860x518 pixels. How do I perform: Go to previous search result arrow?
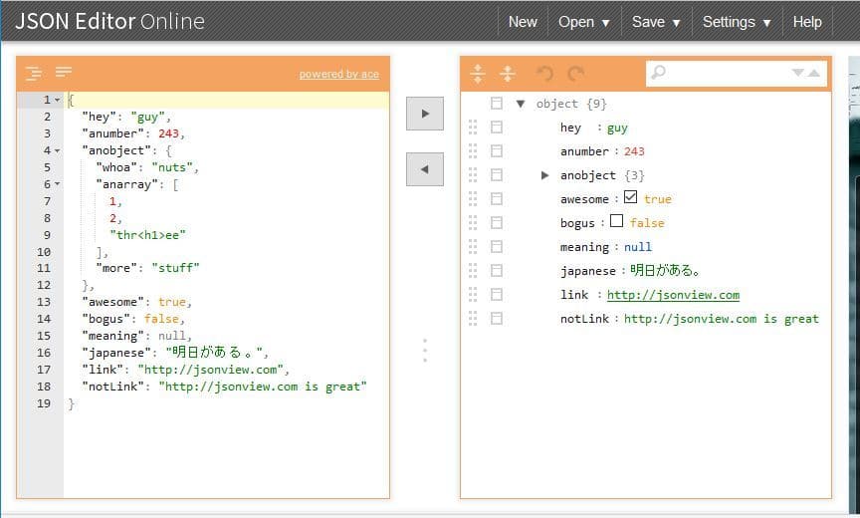(x=814, y=73)
